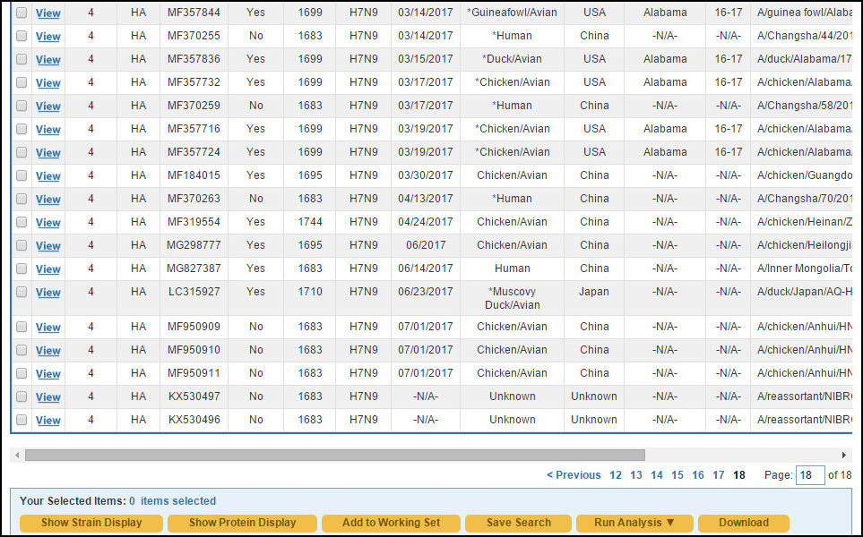Tick the checkbox for row MF357844
Viewport: 863px width, 537px height.
(x=22, y=13)
